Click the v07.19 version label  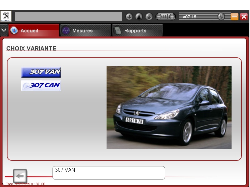(189, 17)
